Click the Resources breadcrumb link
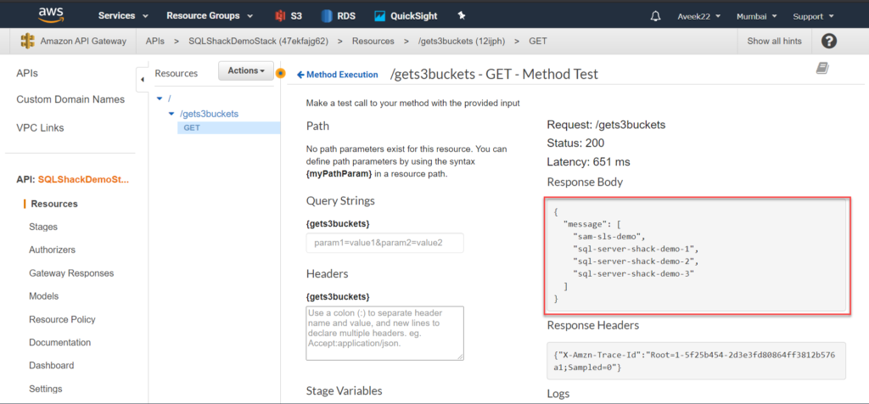The image size is (869, 404). point(373,41)
